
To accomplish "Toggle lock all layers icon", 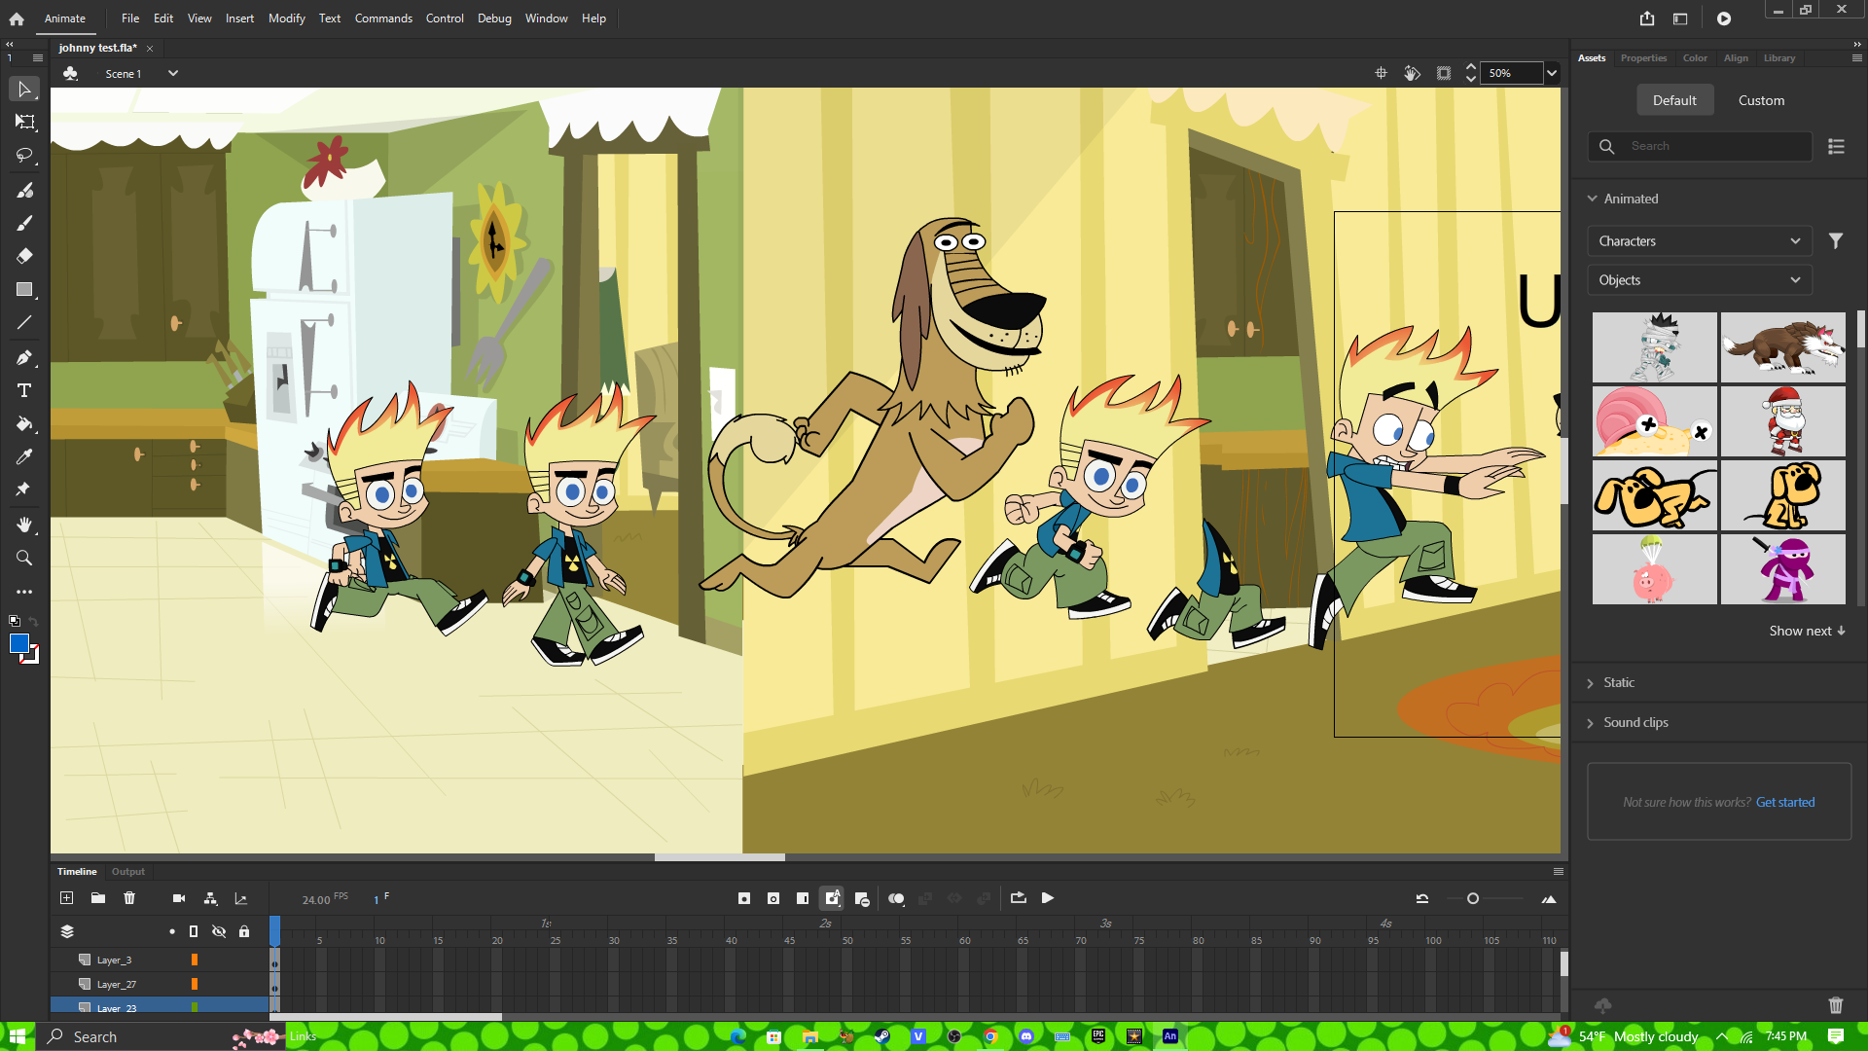I will tap(244, 931).
